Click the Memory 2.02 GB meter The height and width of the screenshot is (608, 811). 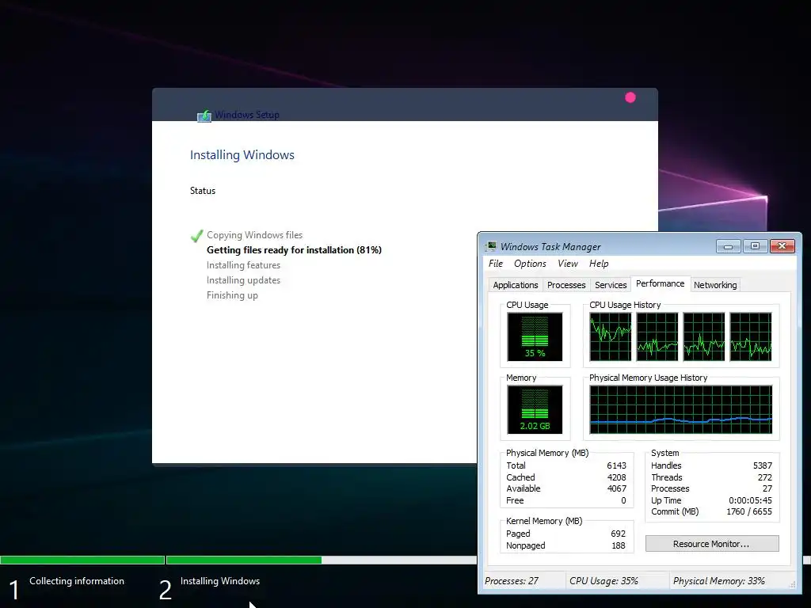(x=535, y=409)
